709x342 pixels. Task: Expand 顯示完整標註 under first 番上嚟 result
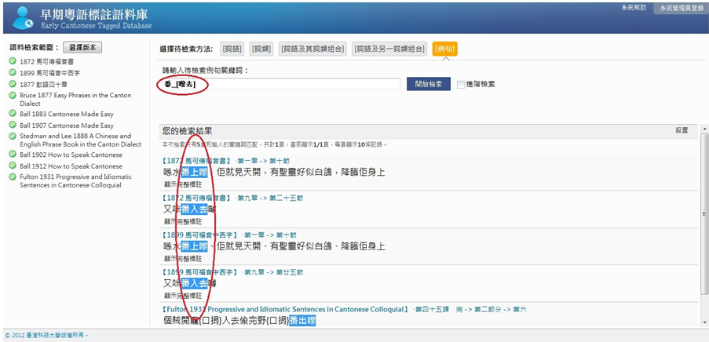183,184
